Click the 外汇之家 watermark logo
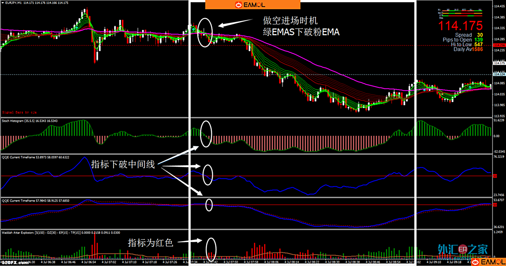The height and width of the screenshot is (266, 506). coord(463,249)
